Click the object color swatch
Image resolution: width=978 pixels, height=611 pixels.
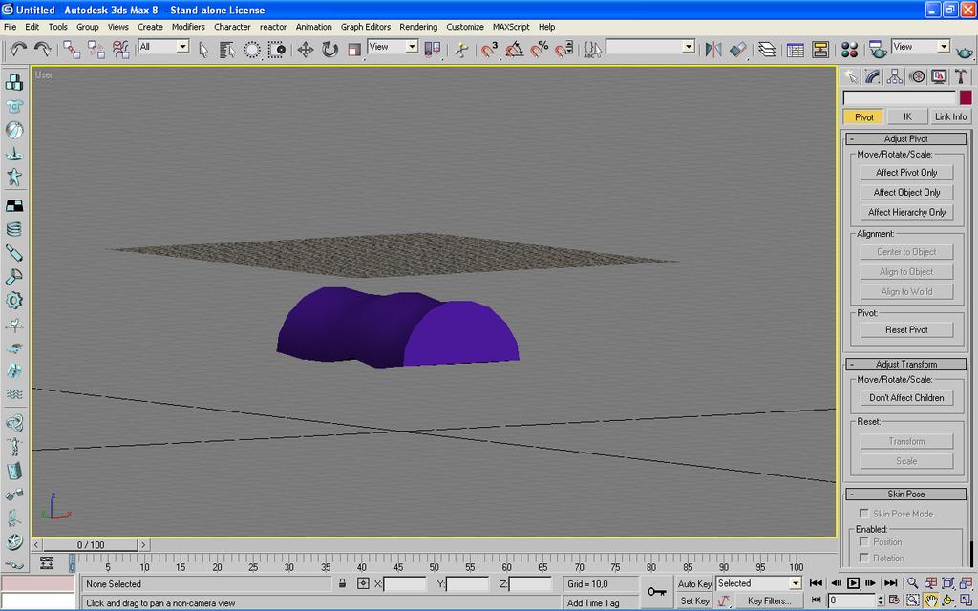(x=966, y=98)
